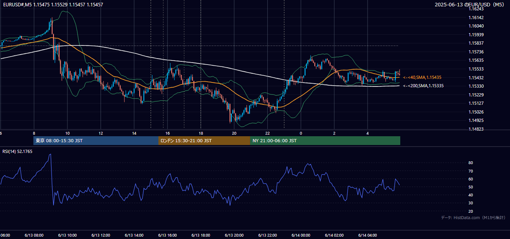The height and width of the screenshot is (239, 510).
Task: Select RSI axis level 40
Action: pos(471,195)
